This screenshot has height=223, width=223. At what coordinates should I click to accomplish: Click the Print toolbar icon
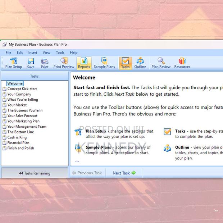point(45,63)
